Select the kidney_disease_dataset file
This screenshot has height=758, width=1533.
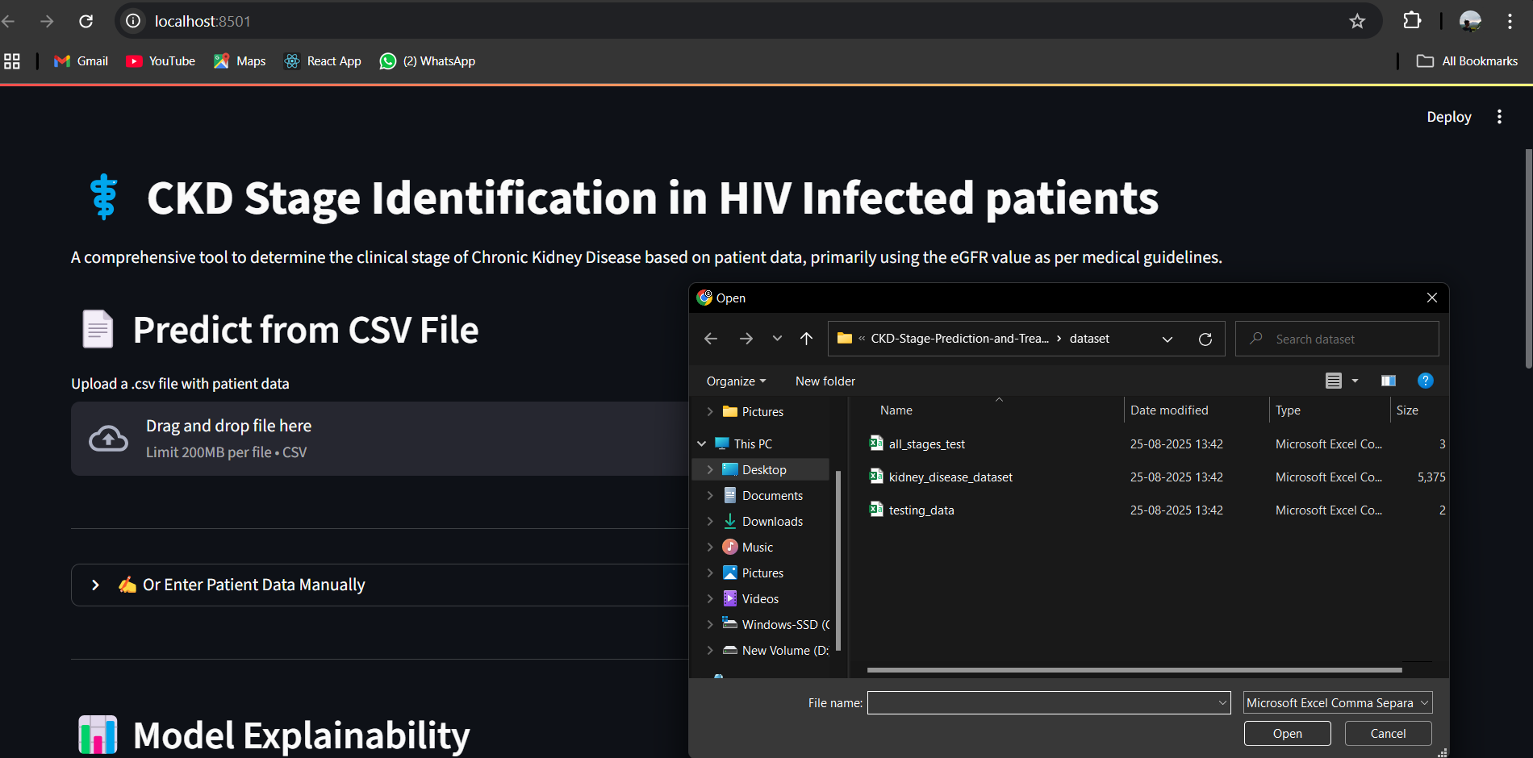[x=950, y=477]
